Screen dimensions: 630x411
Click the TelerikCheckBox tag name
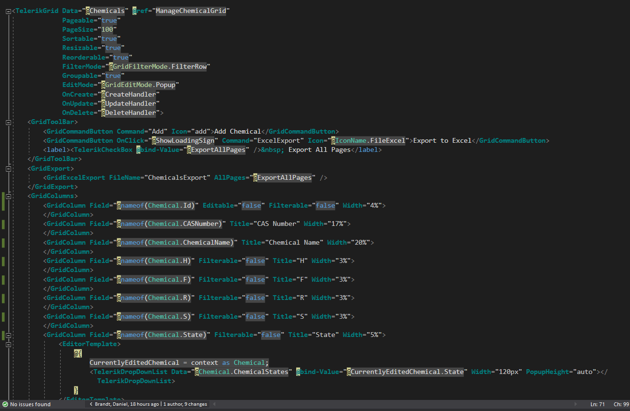(x=103, y=150)
